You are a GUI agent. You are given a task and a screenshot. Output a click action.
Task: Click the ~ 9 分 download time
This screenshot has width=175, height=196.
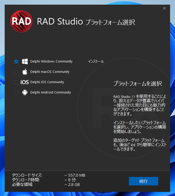(x=70, y=180)
